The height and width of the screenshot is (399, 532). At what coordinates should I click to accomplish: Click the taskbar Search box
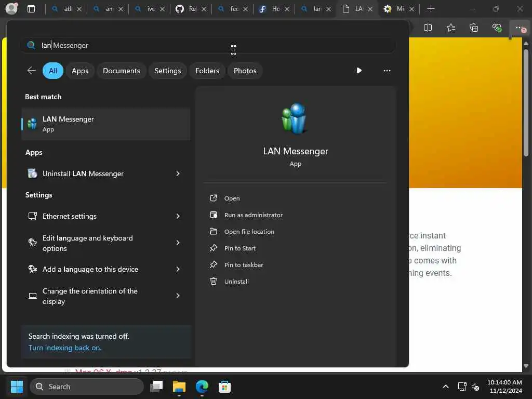coord(87,387)
